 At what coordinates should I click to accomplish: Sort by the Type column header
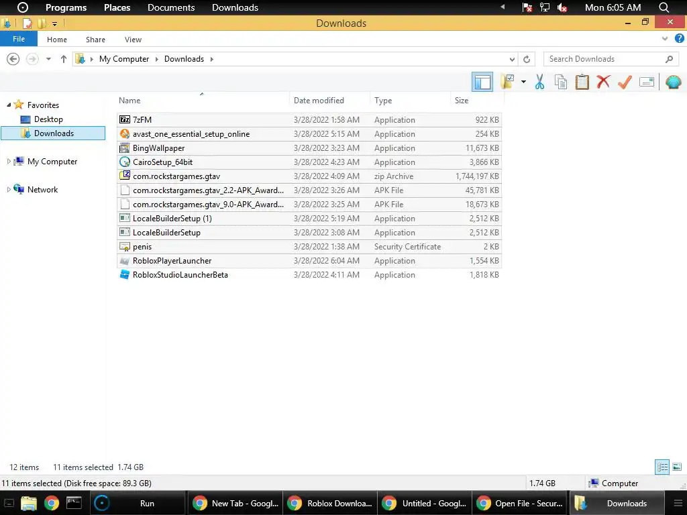point(410,101)
